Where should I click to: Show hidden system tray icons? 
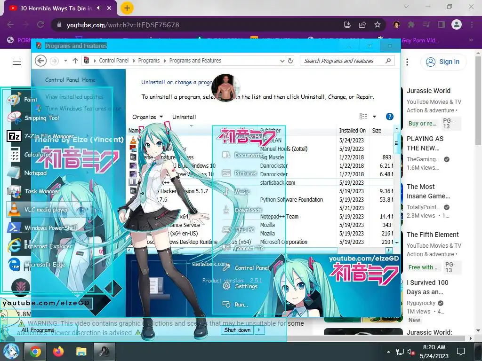click(x=388, y=352)
